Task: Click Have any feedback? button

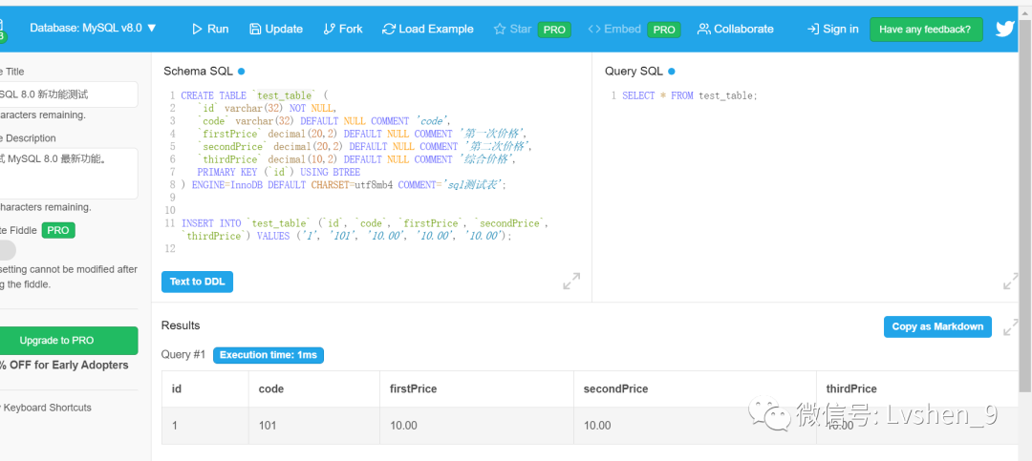Action: tap(925, 29)
